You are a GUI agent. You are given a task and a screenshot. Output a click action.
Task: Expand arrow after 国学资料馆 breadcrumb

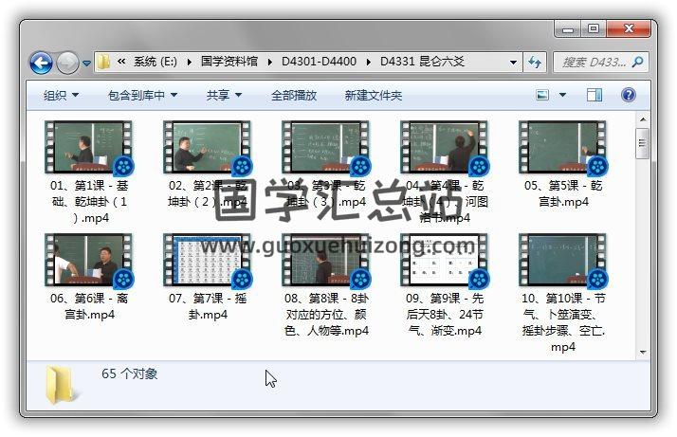click(270, 63)
